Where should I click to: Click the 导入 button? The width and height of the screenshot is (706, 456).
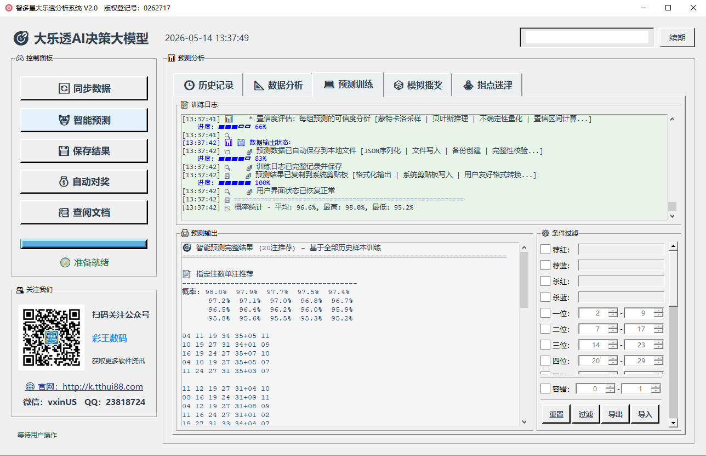pyautogui.click(x=645, y=414)
